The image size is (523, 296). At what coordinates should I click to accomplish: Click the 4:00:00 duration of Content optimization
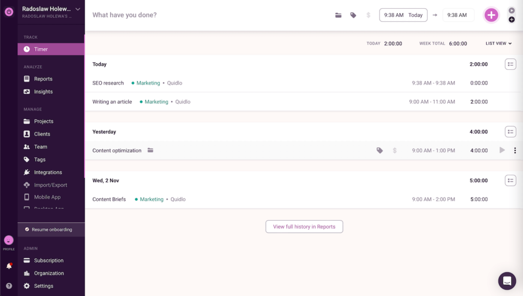coord(479,150)
